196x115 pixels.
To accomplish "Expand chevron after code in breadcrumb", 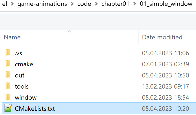I will click(x=96, y=4).
